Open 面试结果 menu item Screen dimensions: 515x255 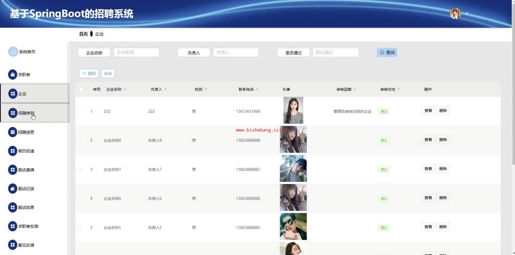(x=35, y=207)
